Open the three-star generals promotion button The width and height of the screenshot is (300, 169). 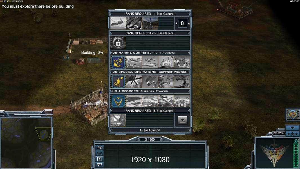(292, 134)
